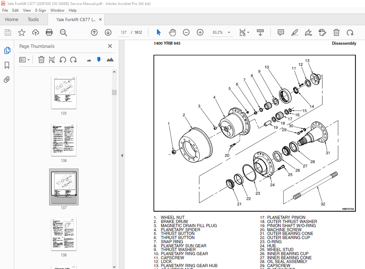
Task: Open the File menu
Action: coord(5,10)
